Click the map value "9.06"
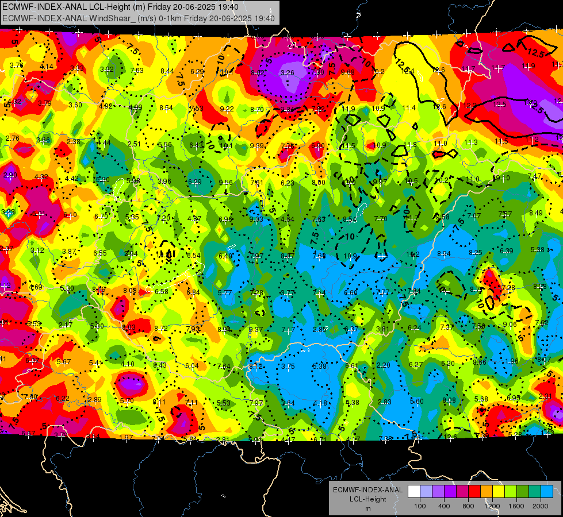 510,325
